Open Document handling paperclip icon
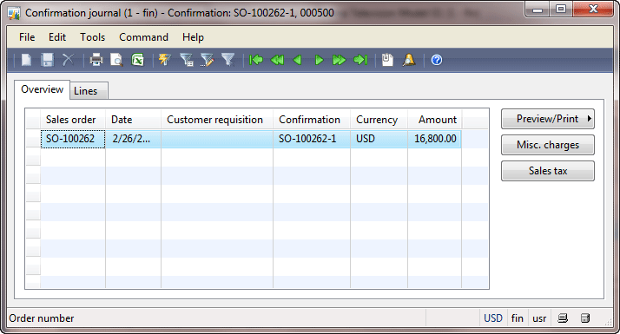This screenshot has width=620, height=334. point(387,60)
